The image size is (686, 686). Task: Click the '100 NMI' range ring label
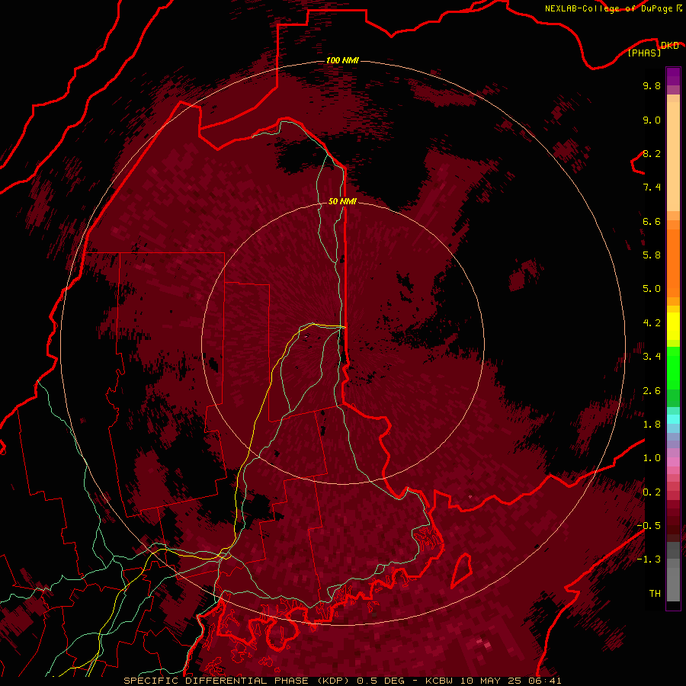[342, 60]
